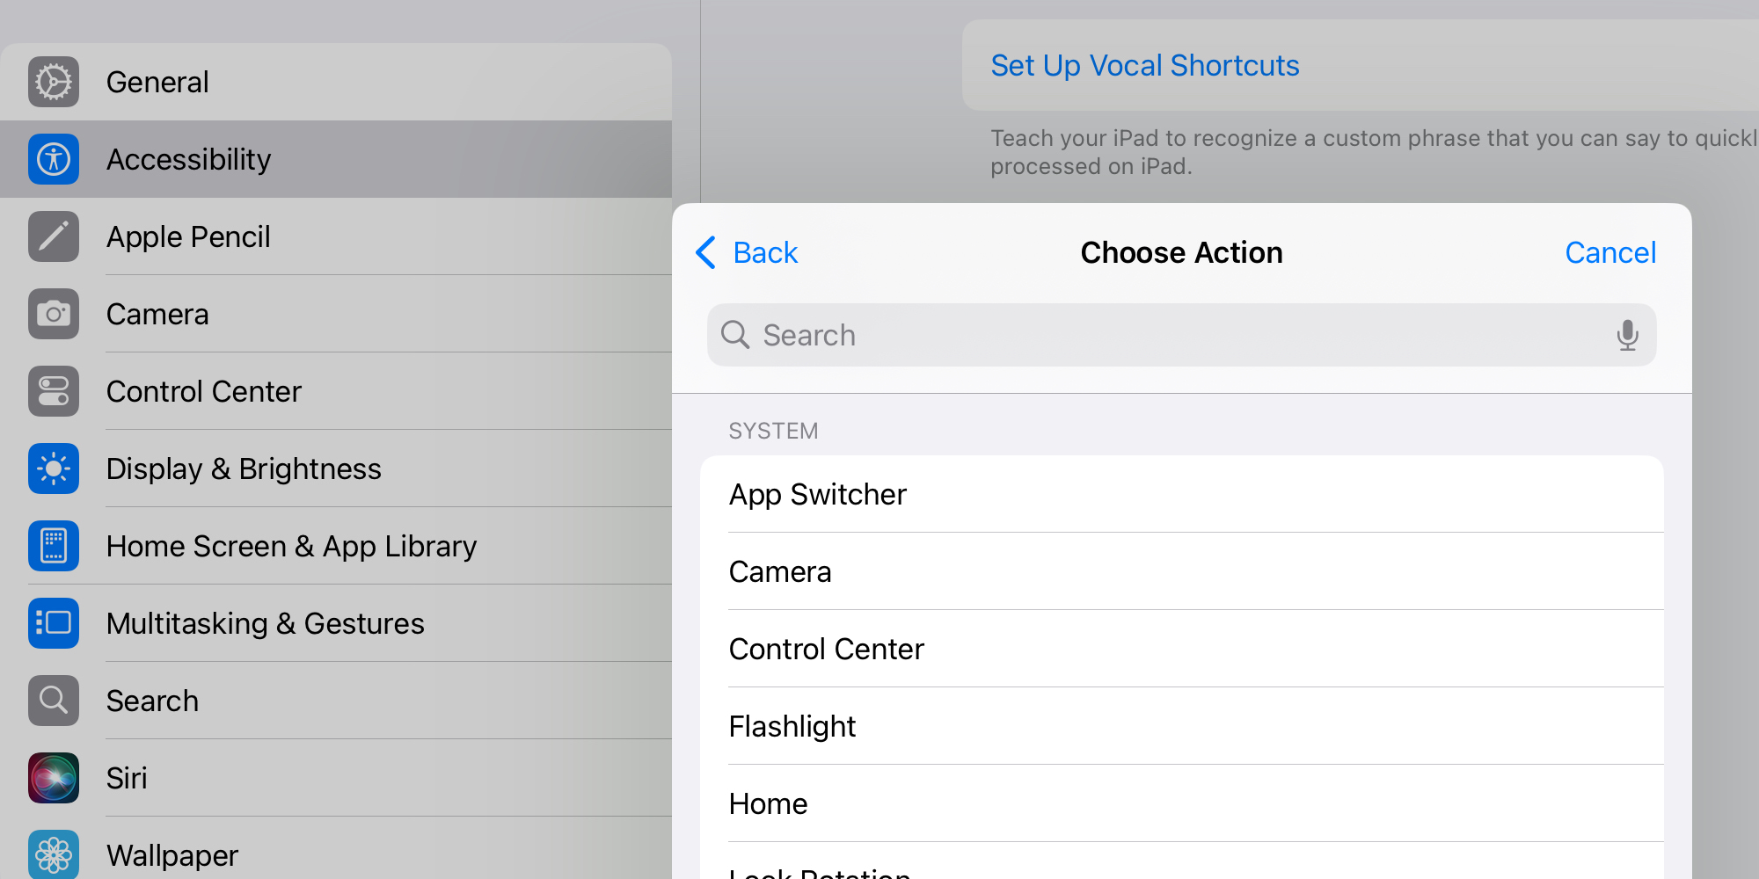Open the Home Screen & App Library icon
Viewport: 1759px width, 879px height.
[x=53, y=546]
